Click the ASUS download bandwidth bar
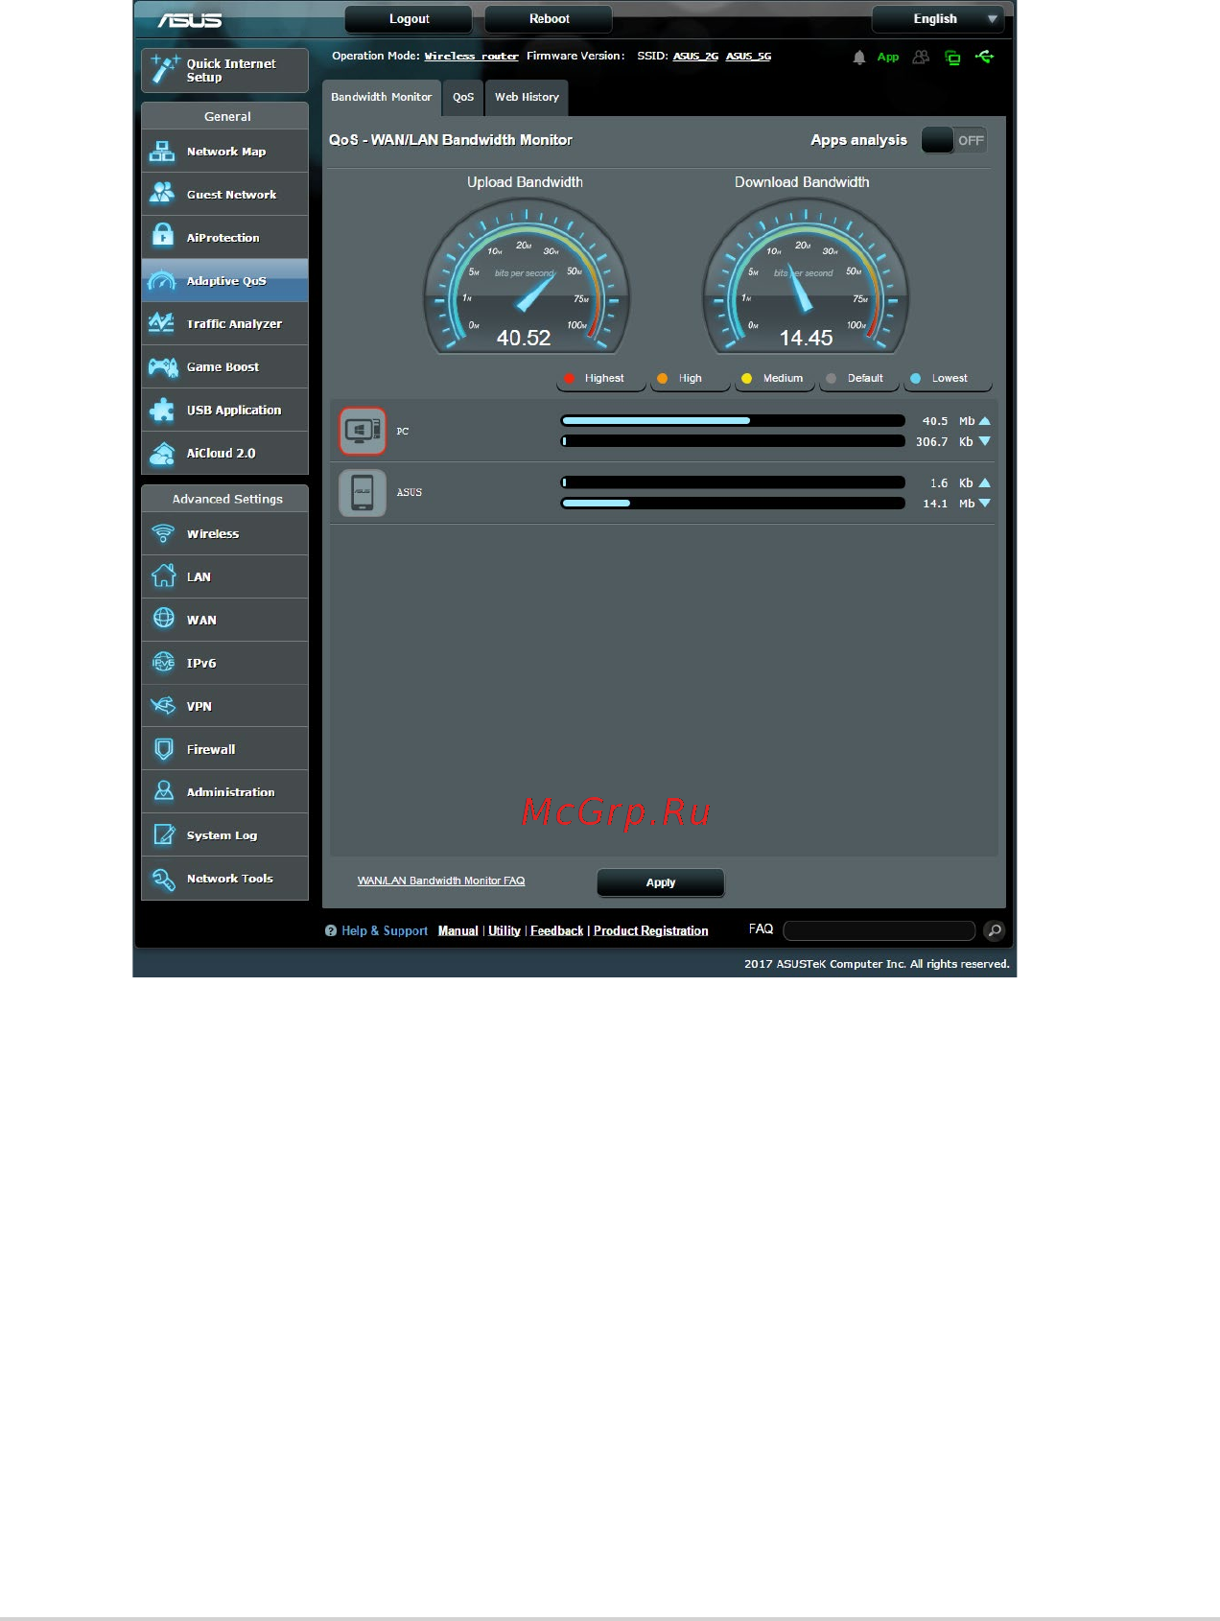This screenshot has width=1220, height=1621. pyautogui.click(x=733, y=503)
